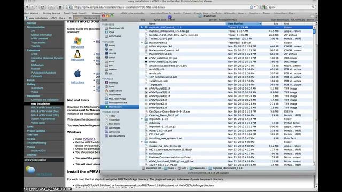Click into the browser search field with epmv
The width and height of the screenshot is (342, 192).
pos(289,7)
